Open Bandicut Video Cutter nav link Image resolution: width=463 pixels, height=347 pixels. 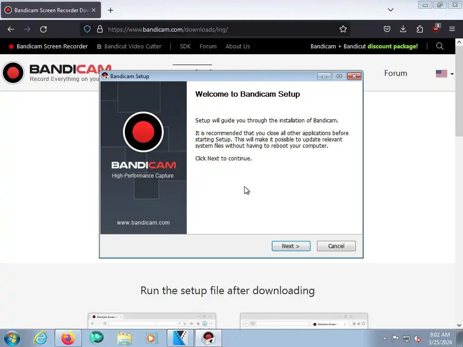point(129,47)
